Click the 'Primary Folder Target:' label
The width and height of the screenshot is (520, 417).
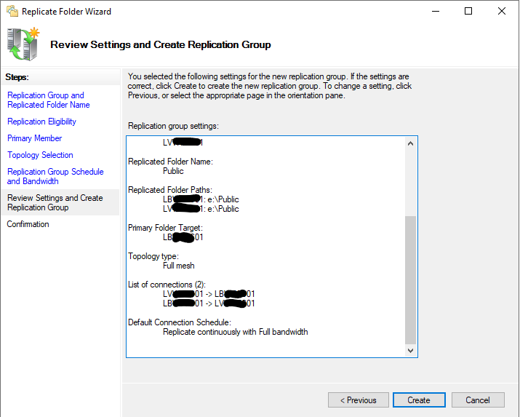(x=165, y=228)
